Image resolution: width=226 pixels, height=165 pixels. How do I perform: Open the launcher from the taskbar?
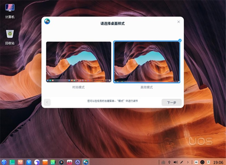[4, 162]
